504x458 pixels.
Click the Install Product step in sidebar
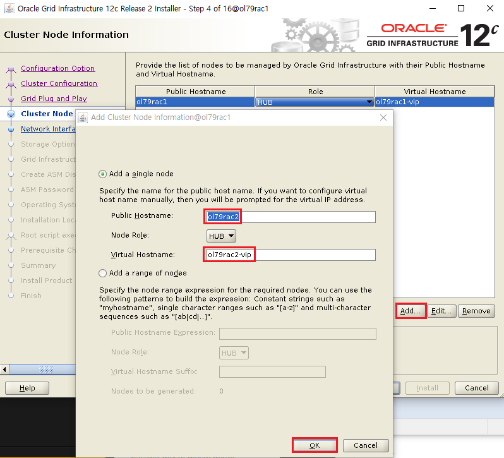coord(47,280)
